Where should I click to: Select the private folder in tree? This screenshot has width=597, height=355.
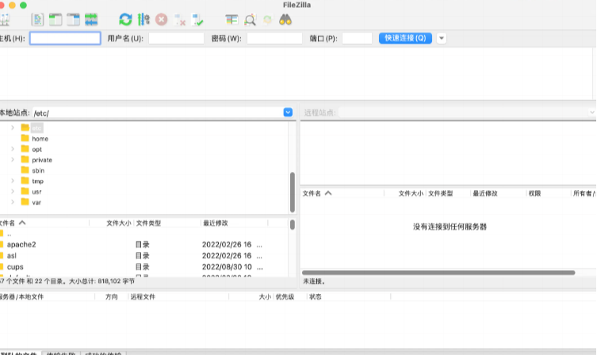point(42,160)
